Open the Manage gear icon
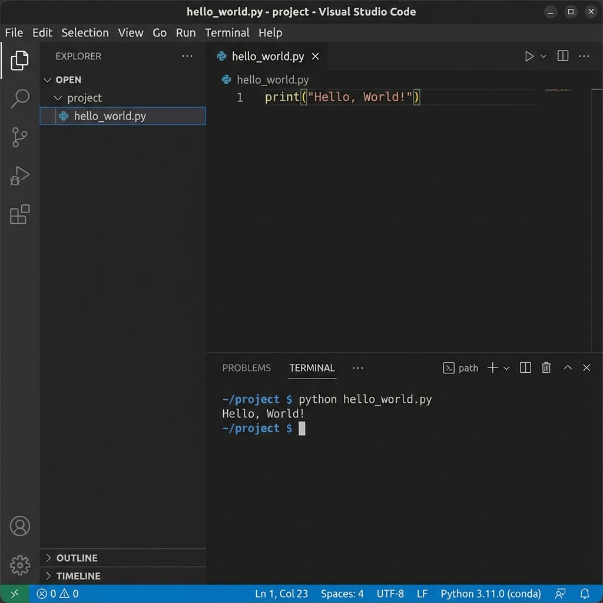 (x=19, y=565)
